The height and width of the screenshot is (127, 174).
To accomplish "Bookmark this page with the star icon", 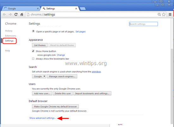I will [x=164, y=14].
